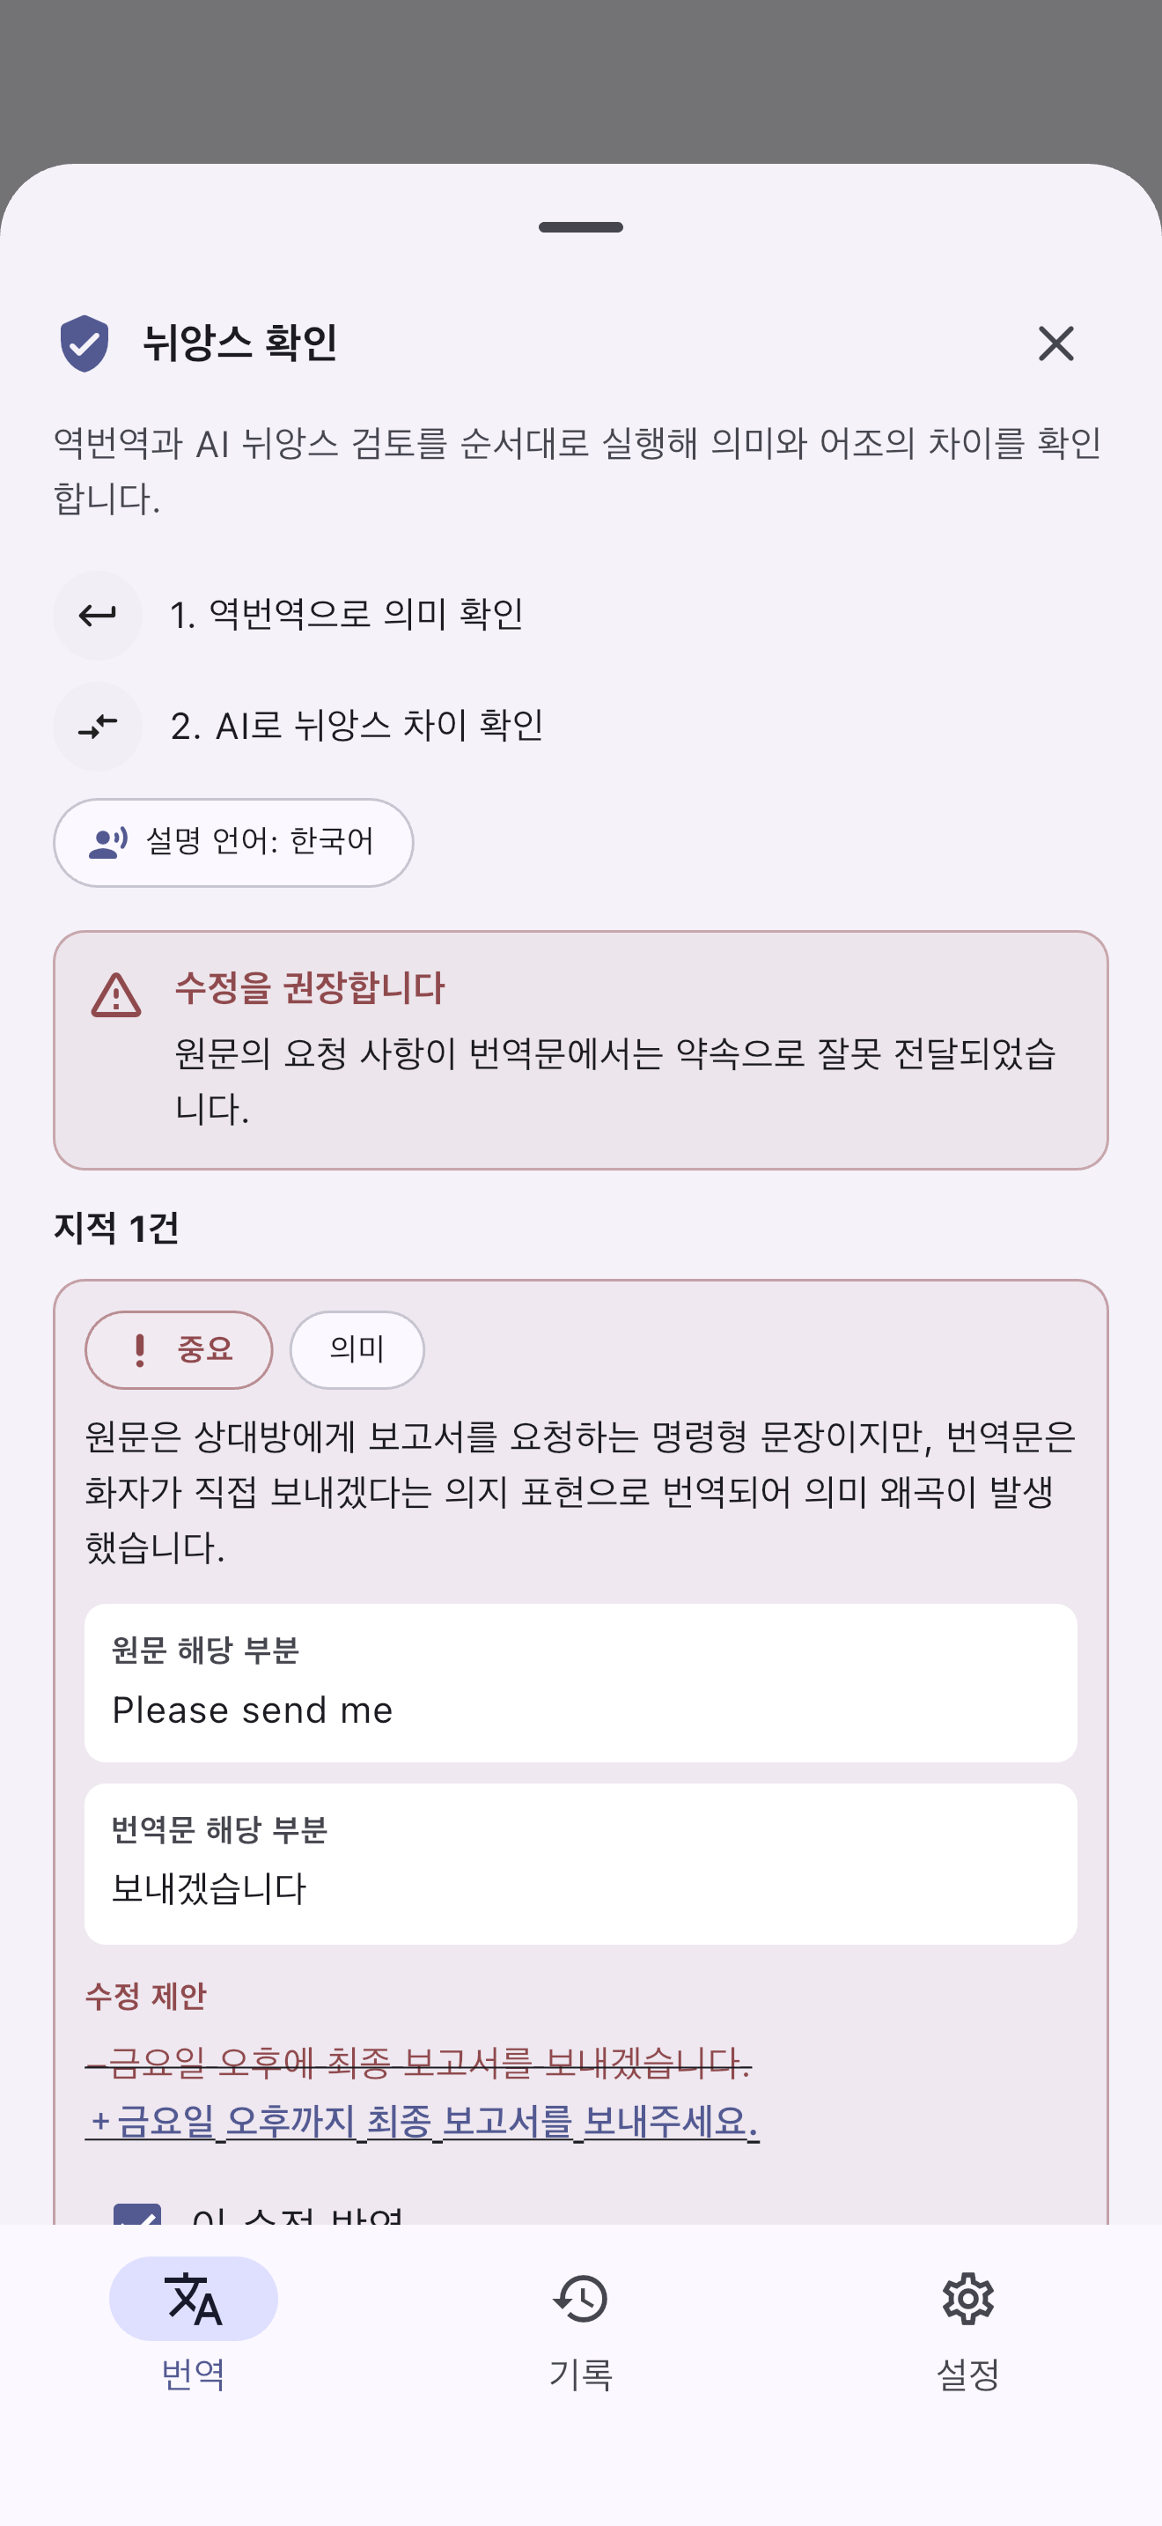This screenshot has height=2526, width=1162.
Task: Click the warning triangle icon
Action: (115, 995)
